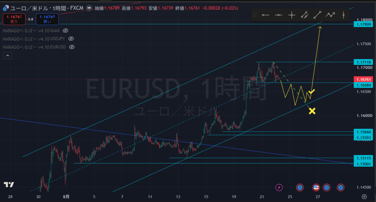Collapse the indicator legend with chevron
Image resolution: width=376 pixels, height=202 pixels.
click(7, 55)
